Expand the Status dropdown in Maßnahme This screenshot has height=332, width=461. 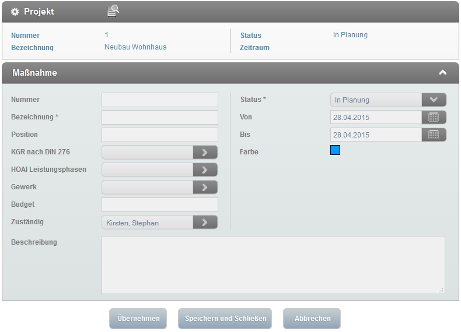click(x=434, y=100)
